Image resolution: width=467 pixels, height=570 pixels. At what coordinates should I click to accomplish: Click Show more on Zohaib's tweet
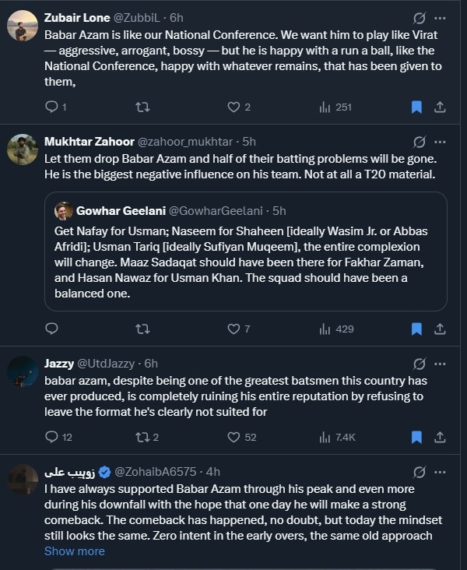tap(74, 551)
